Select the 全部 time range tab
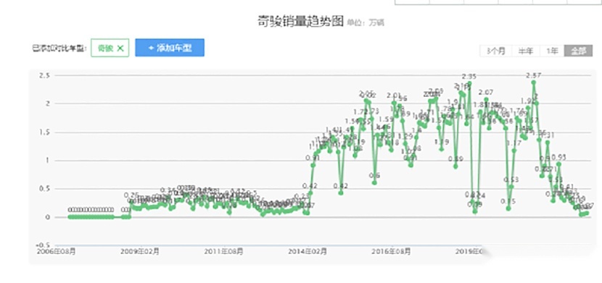This screenshot has height=283, width=602. tap(578, 51)
